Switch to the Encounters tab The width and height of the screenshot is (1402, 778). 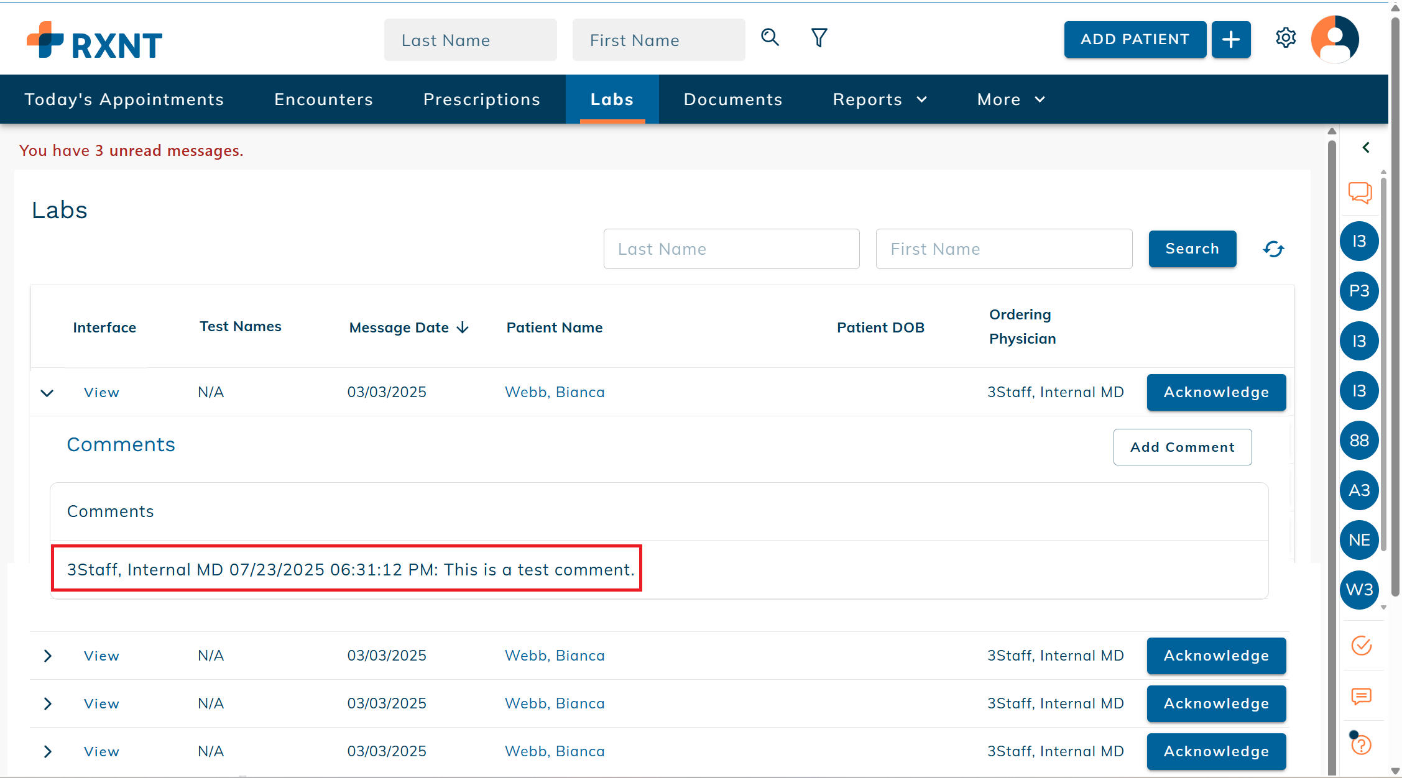tap(323, 99)
